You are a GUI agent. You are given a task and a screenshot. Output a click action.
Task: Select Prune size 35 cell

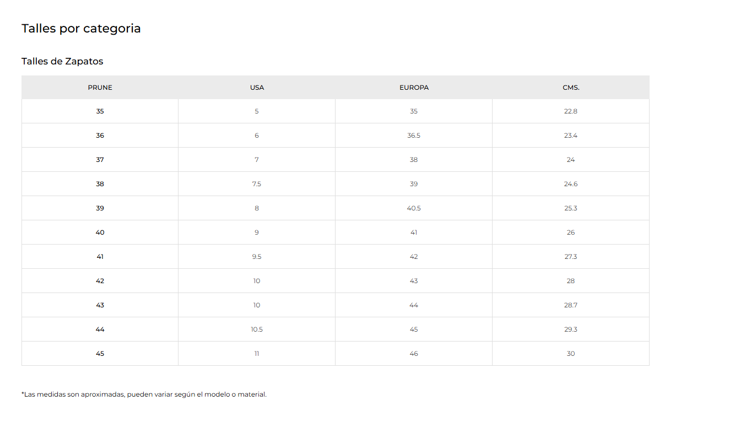(x=100, y=111)
